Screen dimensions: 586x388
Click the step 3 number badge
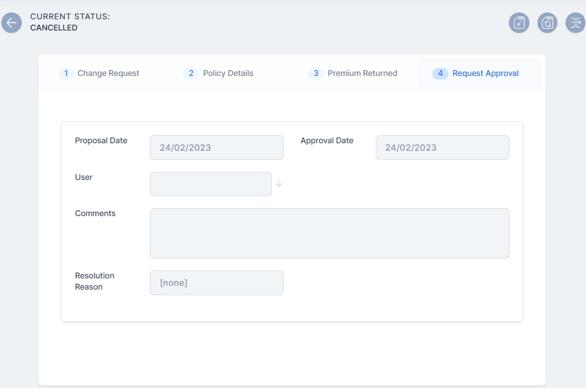pyautogui.click(x=316, y=73)
